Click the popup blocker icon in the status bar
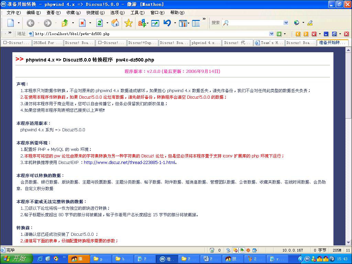The width and height of the screenshot is (352, 264). point(235,250)
